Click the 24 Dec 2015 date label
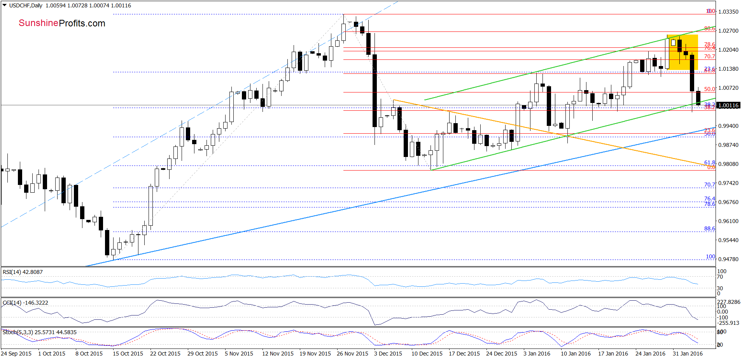This screenshot has width=742, height=359. (x=502, y=354)
